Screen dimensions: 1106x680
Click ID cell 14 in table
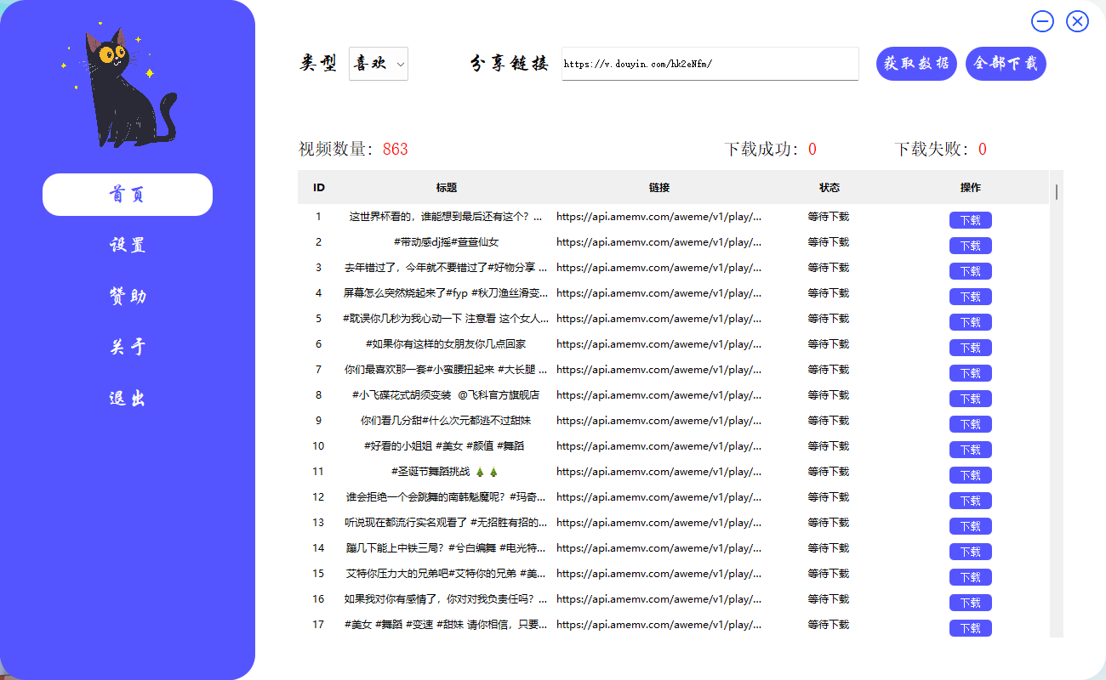click(x=319, y=548)
